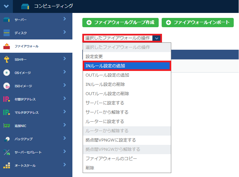Expand the top-left chevron menu

coord(6,6)
